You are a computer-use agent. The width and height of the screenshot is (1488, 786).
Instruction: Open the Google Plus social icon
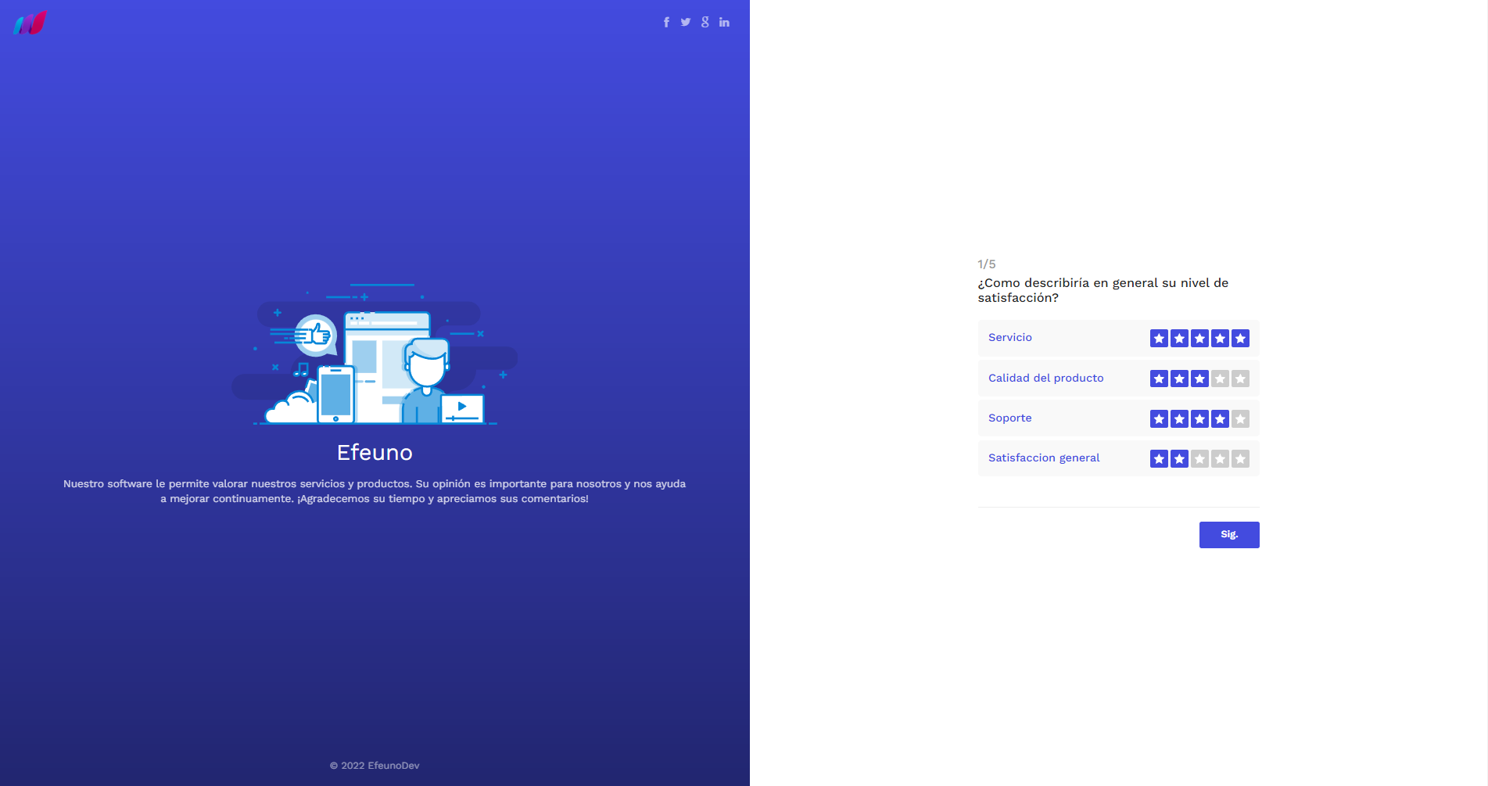click(x=705, y=22)
